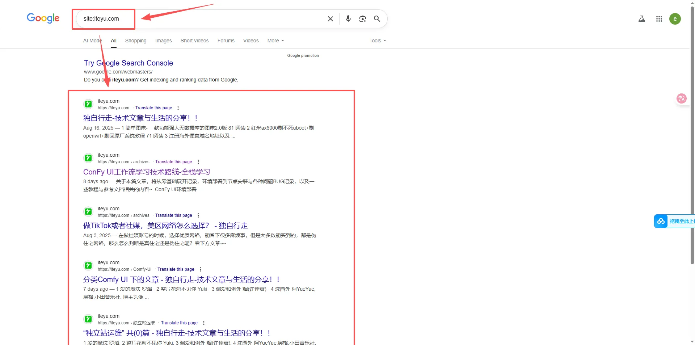Open options menu for the first iteyu.com result
695x345 pixels.
[x=178, y=108]
